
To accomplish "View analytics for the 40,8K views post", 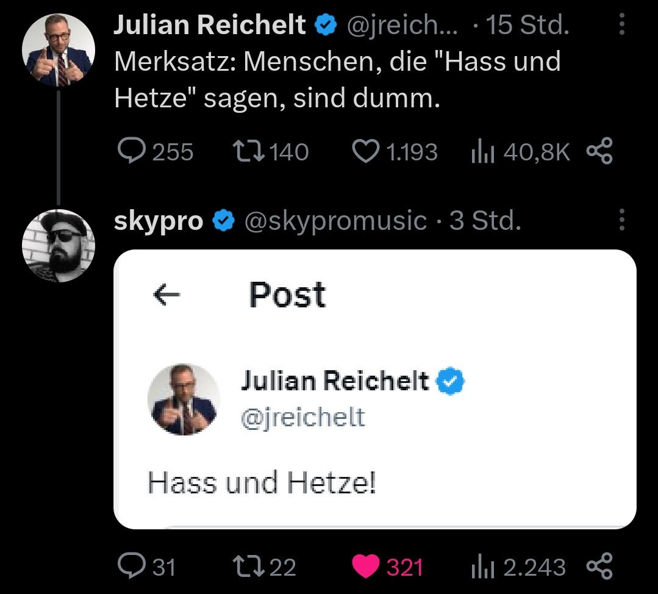I will pos(482,152).
